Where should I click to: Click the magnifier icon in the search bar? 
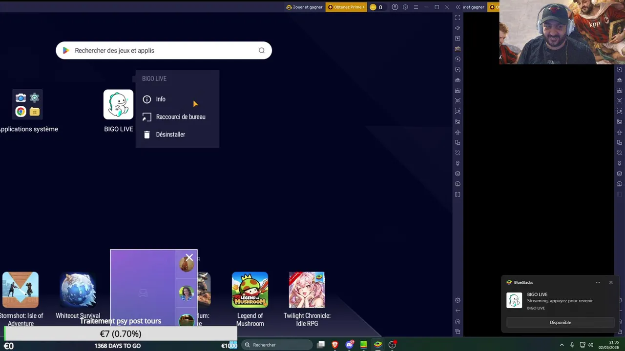[262, 50]
